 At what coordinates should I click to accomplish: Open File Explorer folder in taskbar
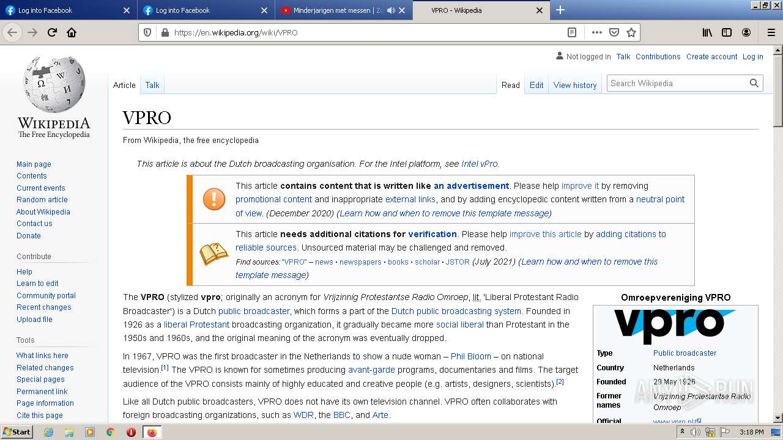69,432
